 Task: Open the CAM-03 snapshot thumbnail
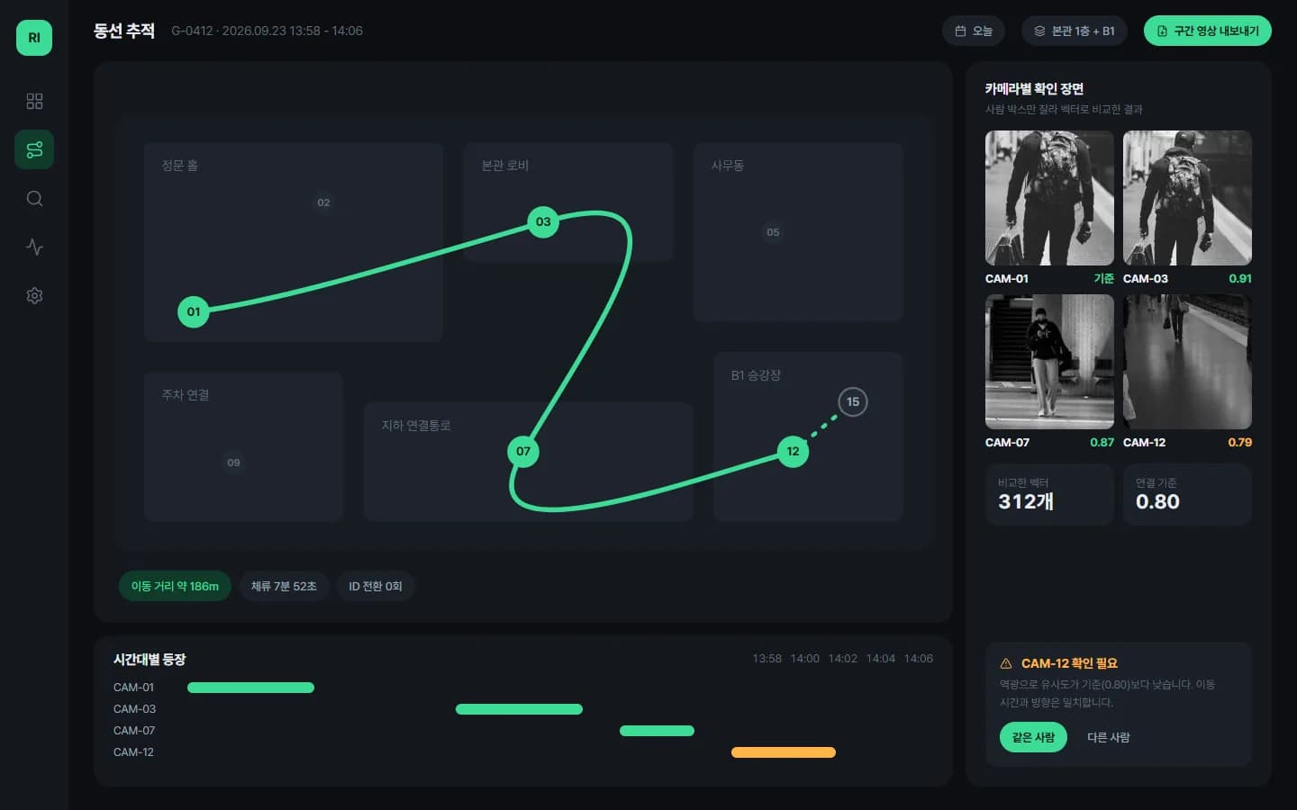1187,198
